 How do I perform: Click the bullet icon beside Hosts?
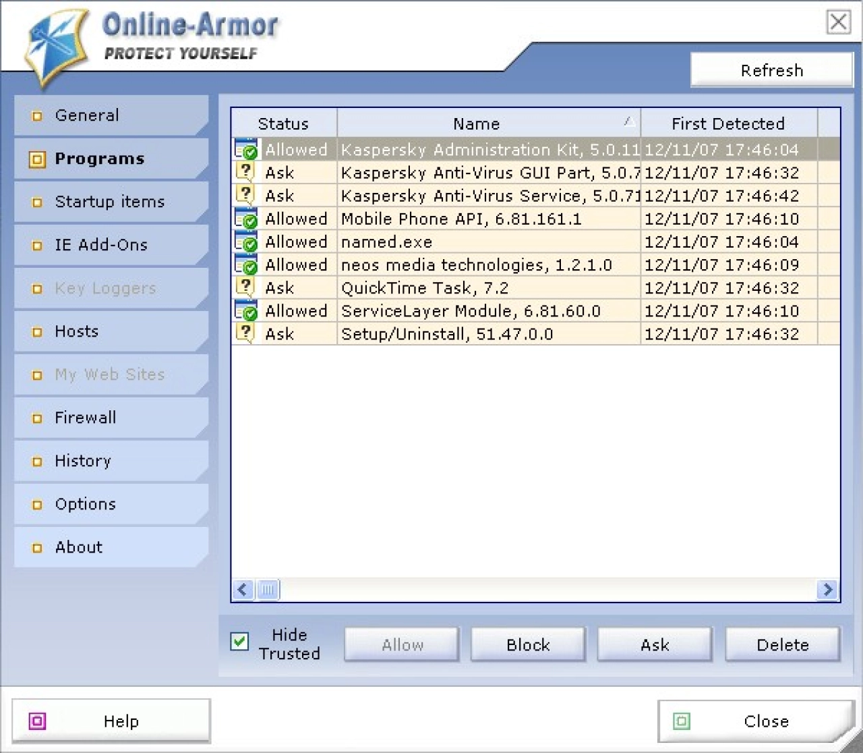[x=37, y=332]
